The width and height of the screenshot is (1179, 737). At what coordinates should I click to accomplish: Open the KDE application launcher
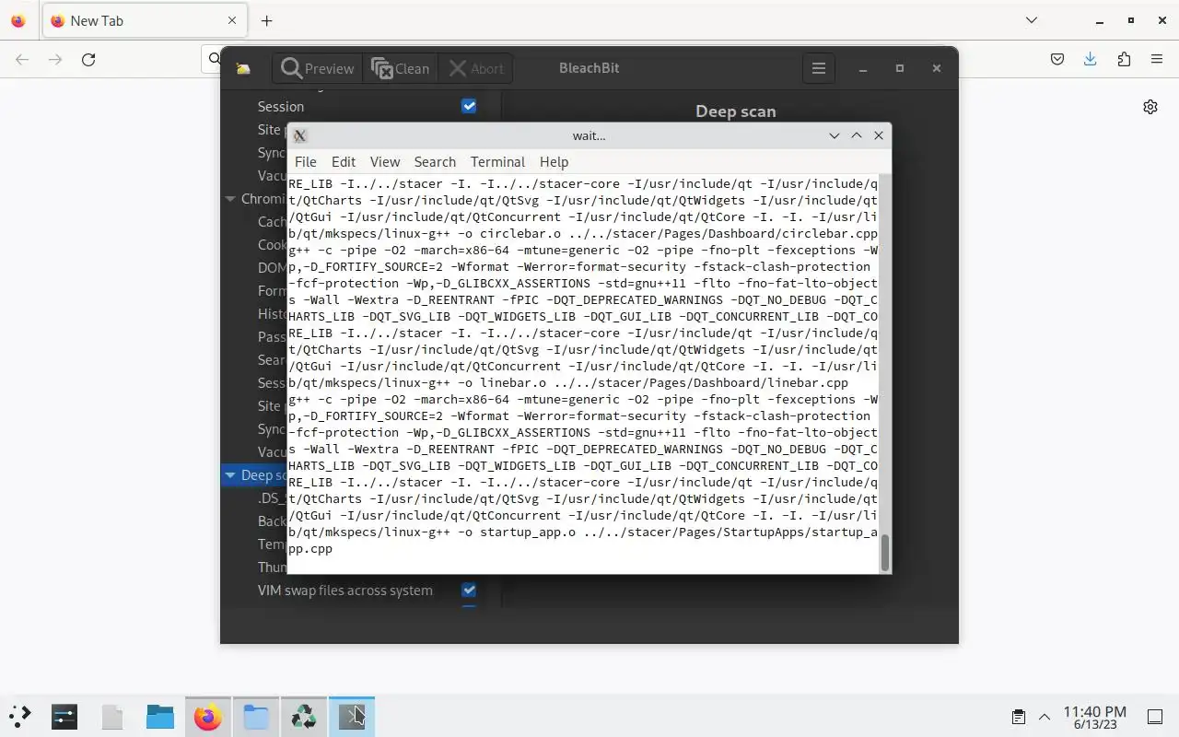click(x=20, y=716)
